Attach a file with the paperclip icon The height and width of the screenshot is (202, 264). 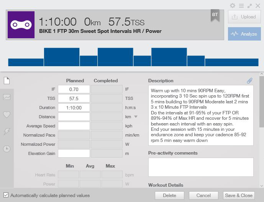pos(249,81)
